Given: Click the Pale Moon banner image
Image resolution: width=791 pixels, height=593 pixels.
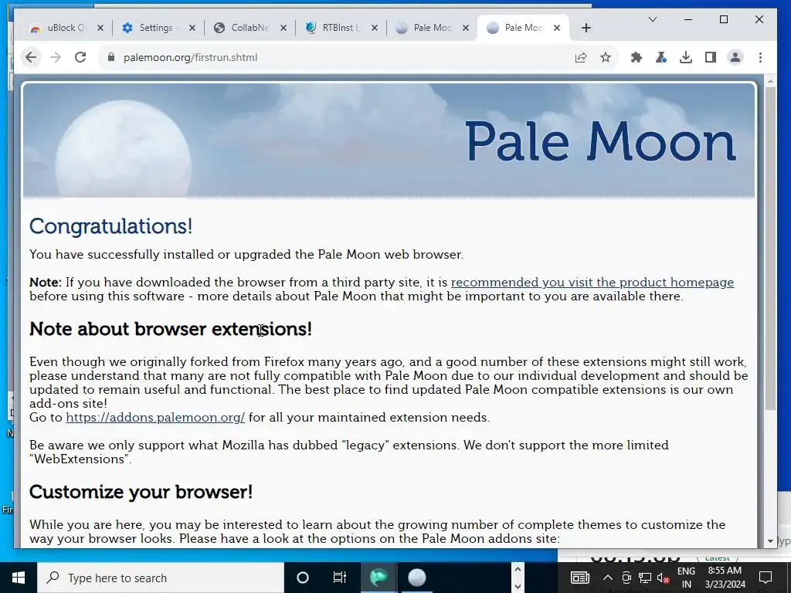Looking at the screenshot, I should point(389,141).
